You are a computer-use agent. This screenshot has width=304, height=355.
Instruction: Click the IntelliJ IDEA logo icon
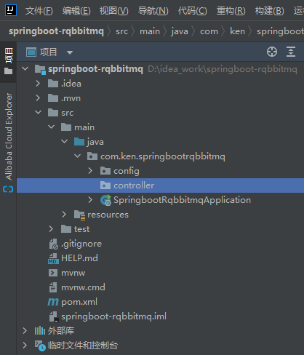[10, 10]
